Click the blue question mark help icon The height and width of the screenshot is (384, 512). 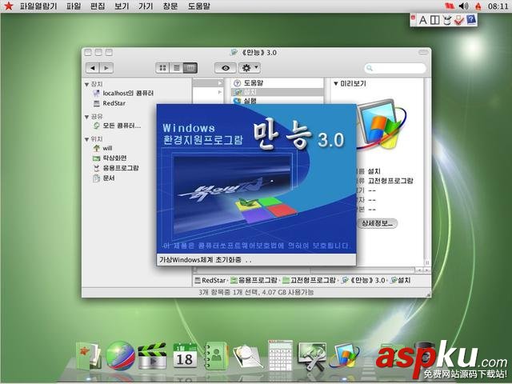point(471,20)
